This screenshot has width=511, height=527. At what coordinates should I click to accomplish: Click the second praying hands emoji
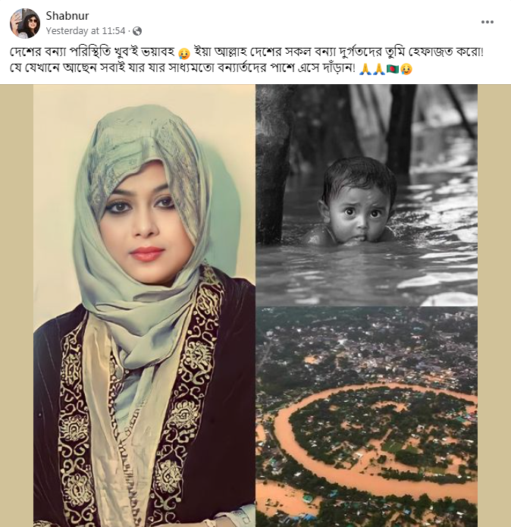point(378,71)
